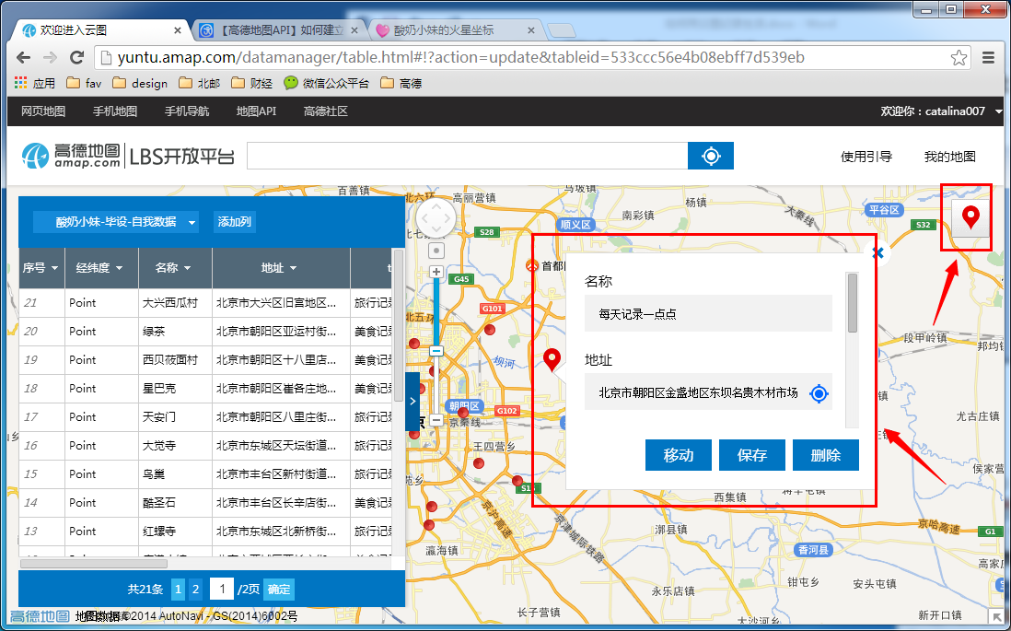Open the 高德社区 nav item

click(326, 111)
